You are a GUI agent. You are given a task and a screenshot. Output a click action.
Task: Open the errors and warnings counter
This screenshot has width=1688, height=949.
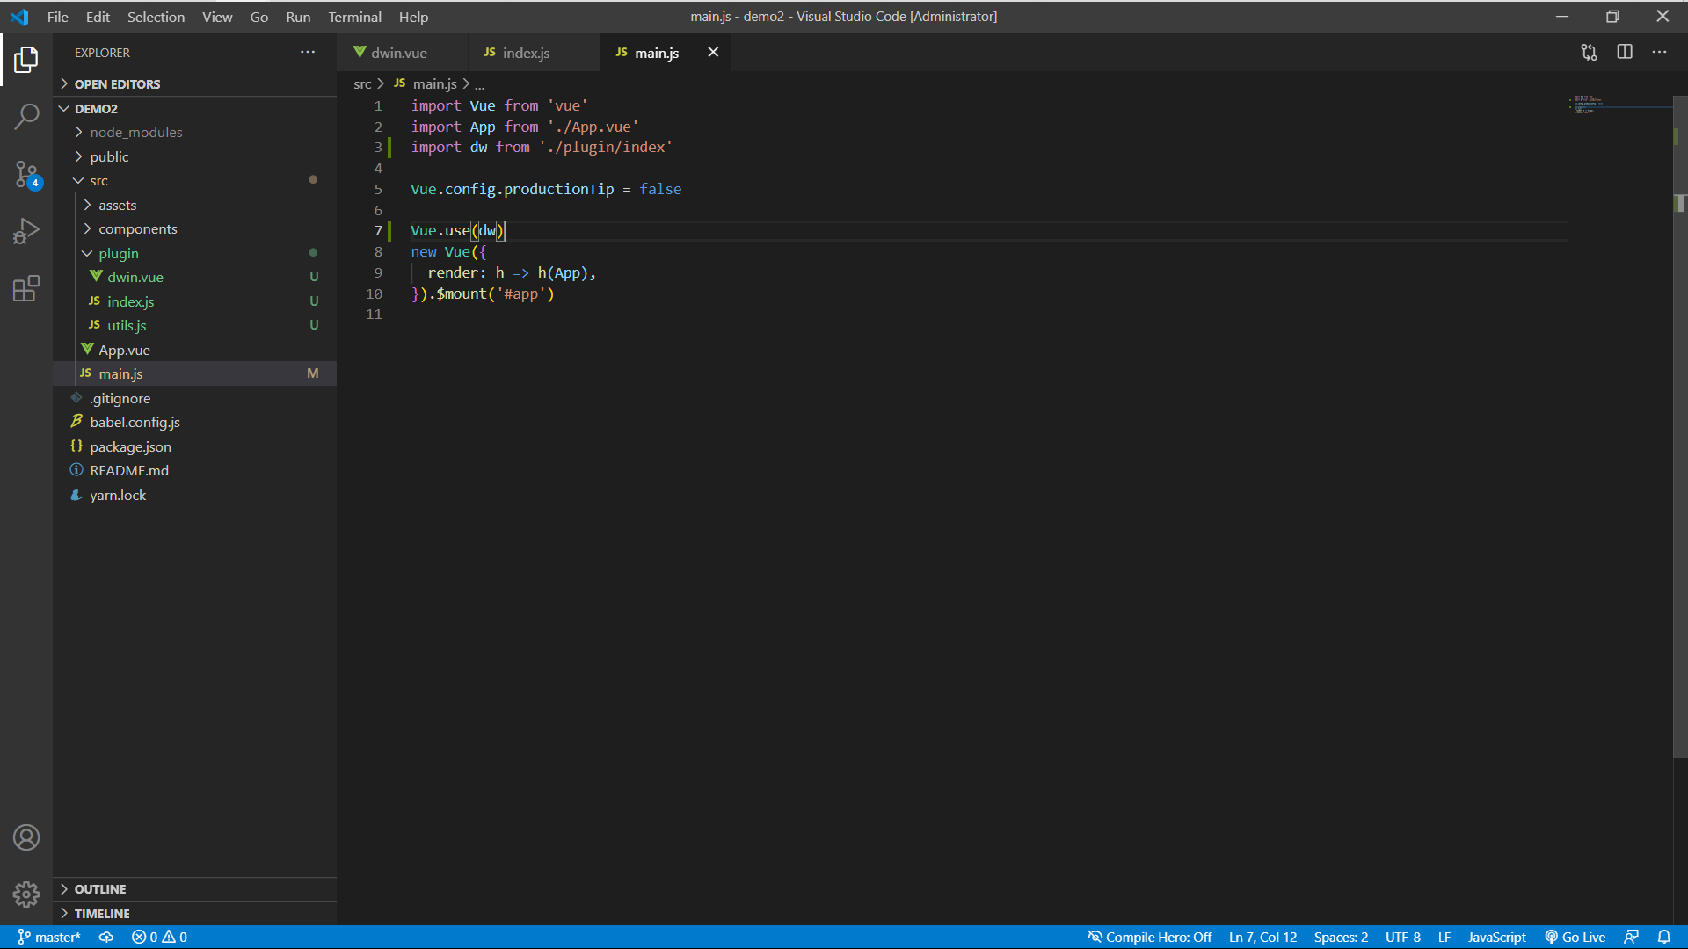pos(159,937)
